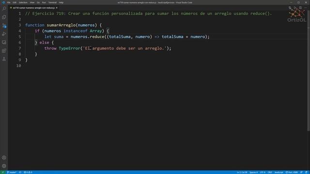Open the Remote Explorer view
310x174 pixels.
(x=4, y=43)
